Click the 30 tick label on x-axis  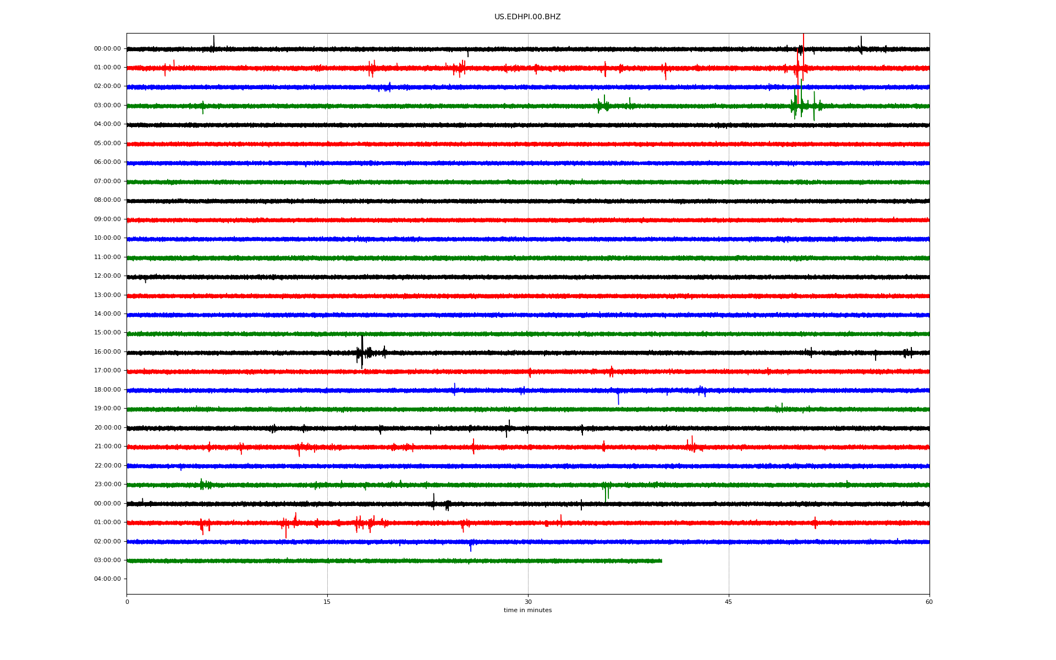[x=528, y=602]
